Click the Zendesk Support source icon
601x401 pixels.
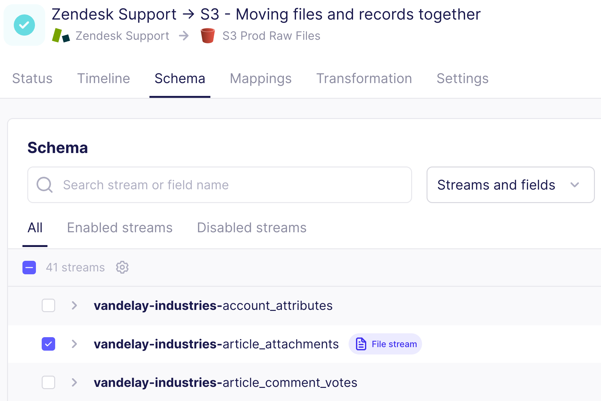click(x=62, y=35)
